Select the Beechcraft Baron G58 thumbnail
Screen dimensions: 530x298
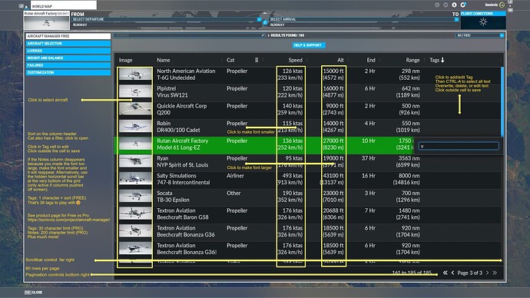tap(135, 214)
